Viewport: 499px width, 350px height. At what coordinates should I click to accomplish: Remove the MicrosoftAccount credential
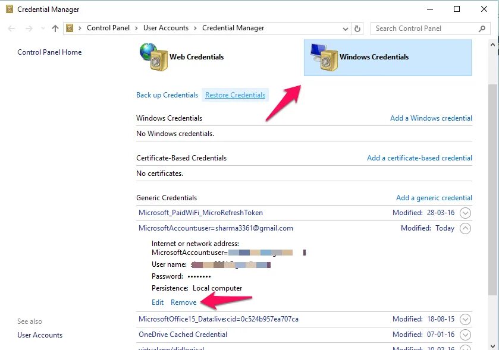point(184,302)
